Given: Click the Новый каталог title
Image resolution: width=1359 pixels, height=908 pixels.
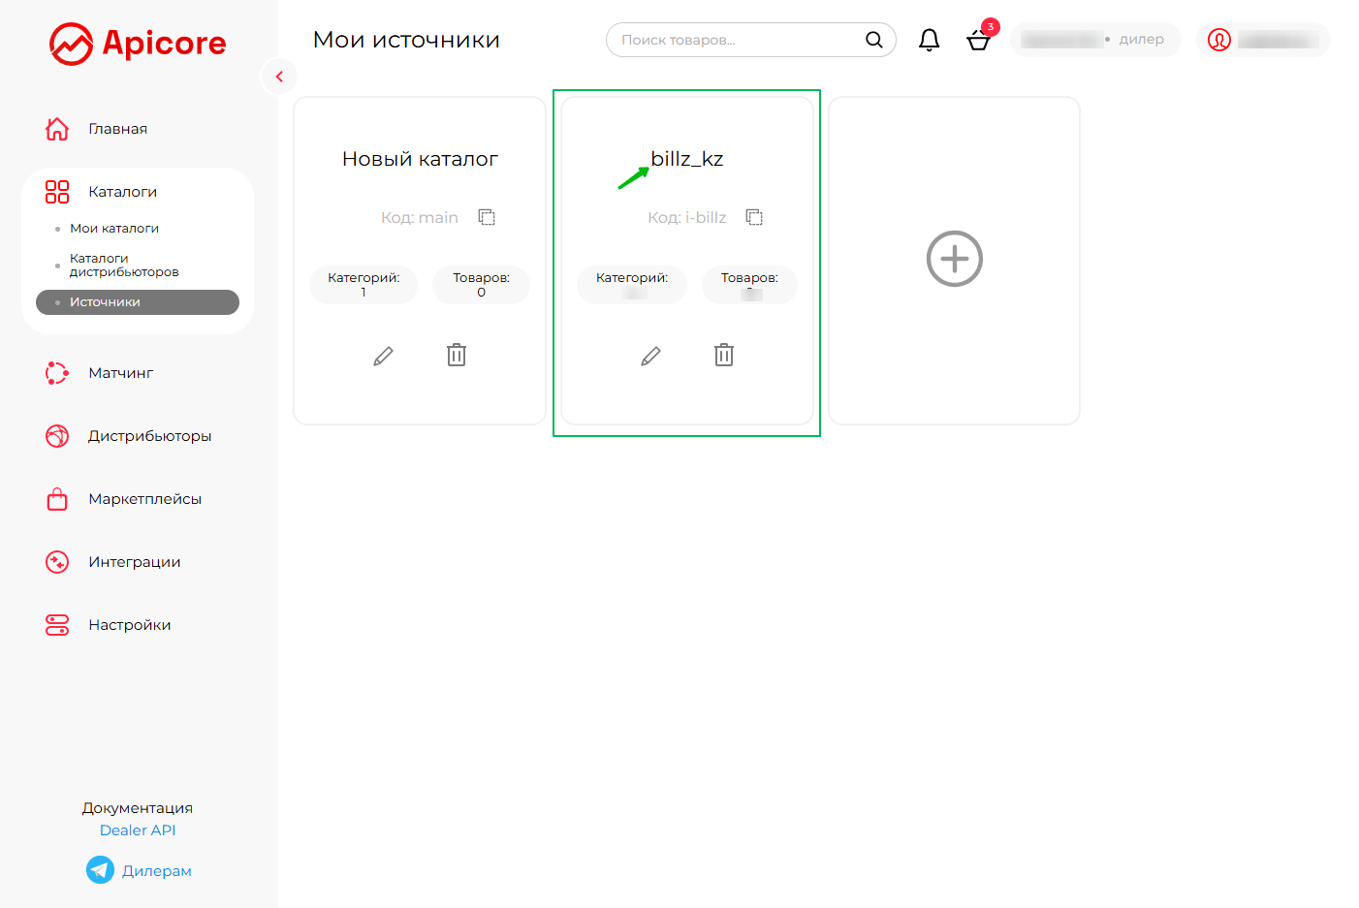Looking at the screenshot, I should 420,159.
